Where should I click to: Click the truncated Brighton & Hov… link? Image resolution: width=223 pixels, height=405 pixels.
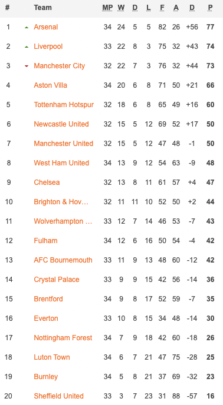click(x=61, y=202)
